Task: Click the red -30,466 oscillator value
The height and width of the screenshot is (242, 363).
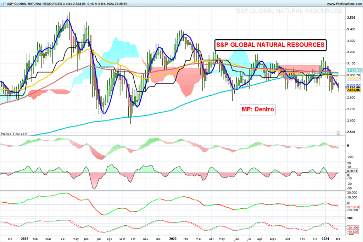Action: click(352, 228)
